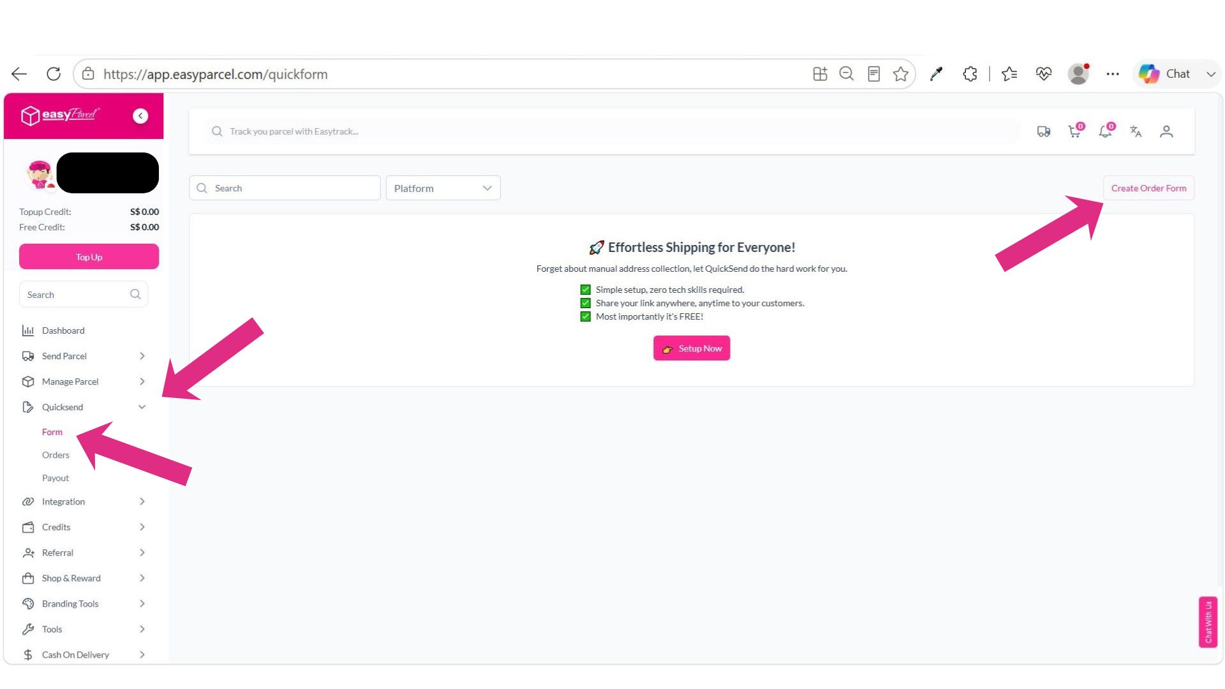Click the EasyParcel logo
Screen dimensions: 1225x689
pos(61,115)
